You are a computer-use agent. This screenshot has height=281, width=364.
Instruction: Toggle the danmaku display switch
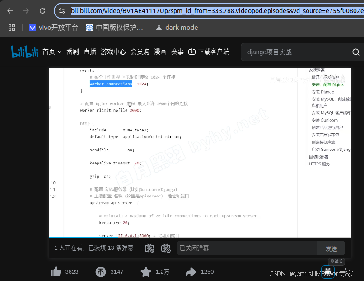coord(149,248)
